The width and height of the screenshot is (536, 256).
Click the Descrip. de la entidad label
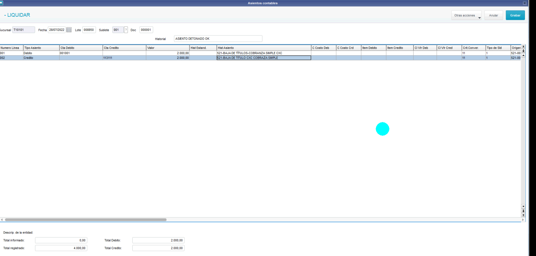click(18, 233)
